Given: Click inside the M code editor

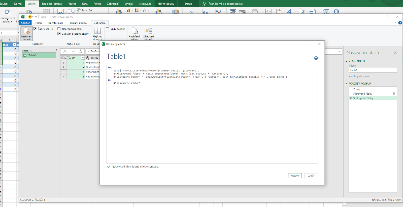Looking at the screenshot, I should tap(212, 114).
